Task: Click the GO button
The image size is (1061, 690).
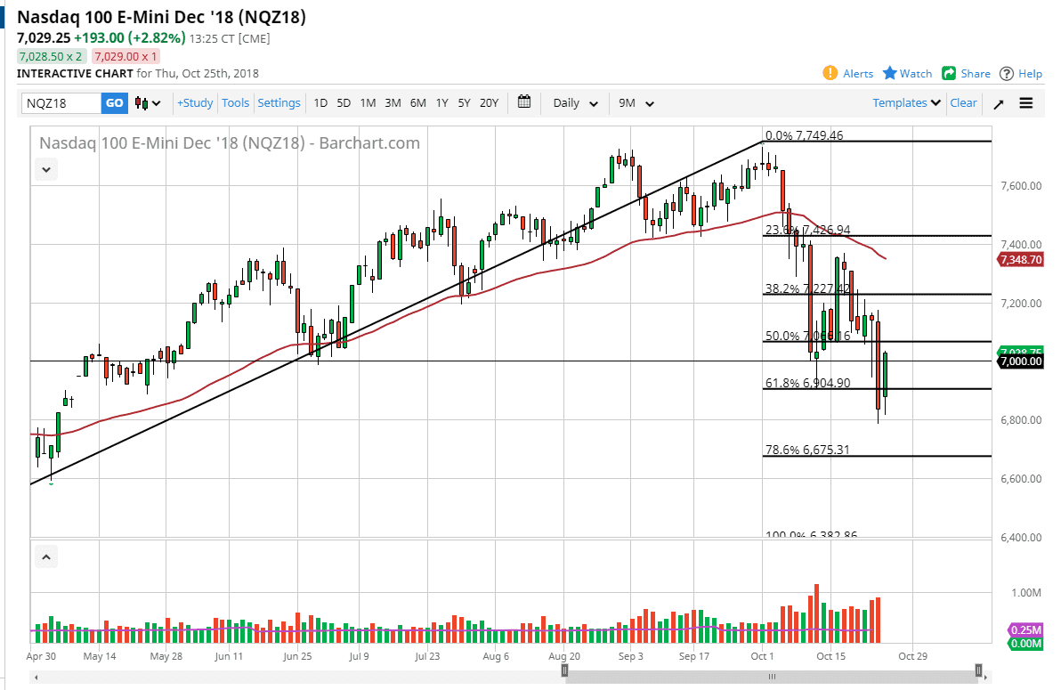Action: tap(114, 103)
